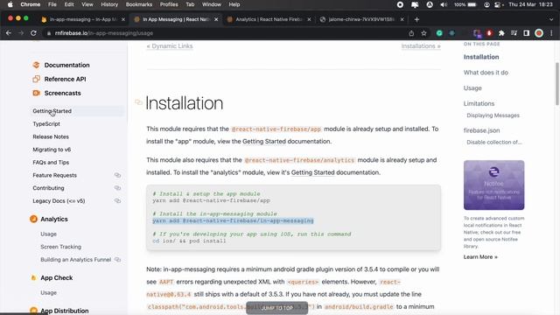Image resolution: width=560 pixels, height=315 pixels.
Task: Open the Profiles menu
Action: 169,4
